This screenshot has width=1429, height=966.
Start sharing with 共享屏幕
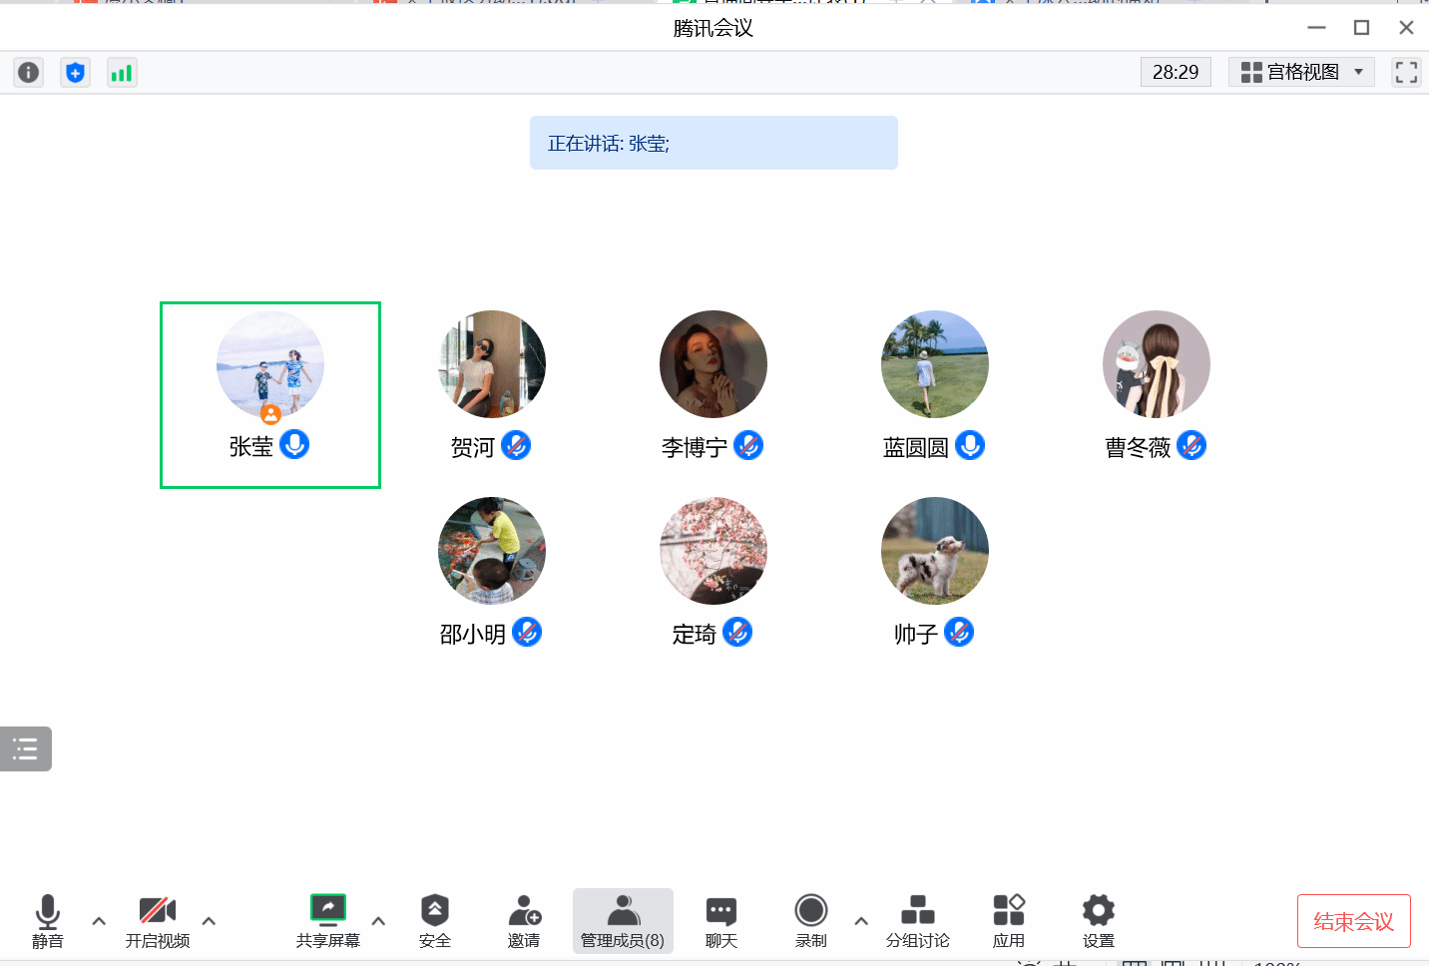(328, 921)
